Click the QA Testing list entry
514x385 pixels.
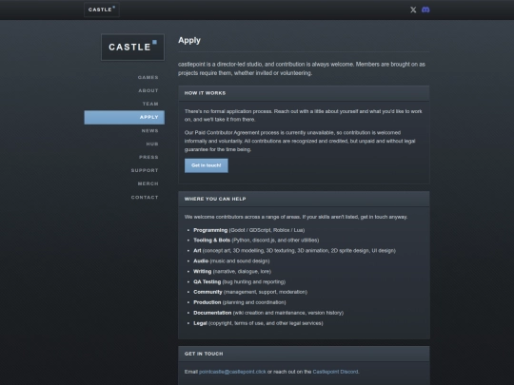click(239, 282)
